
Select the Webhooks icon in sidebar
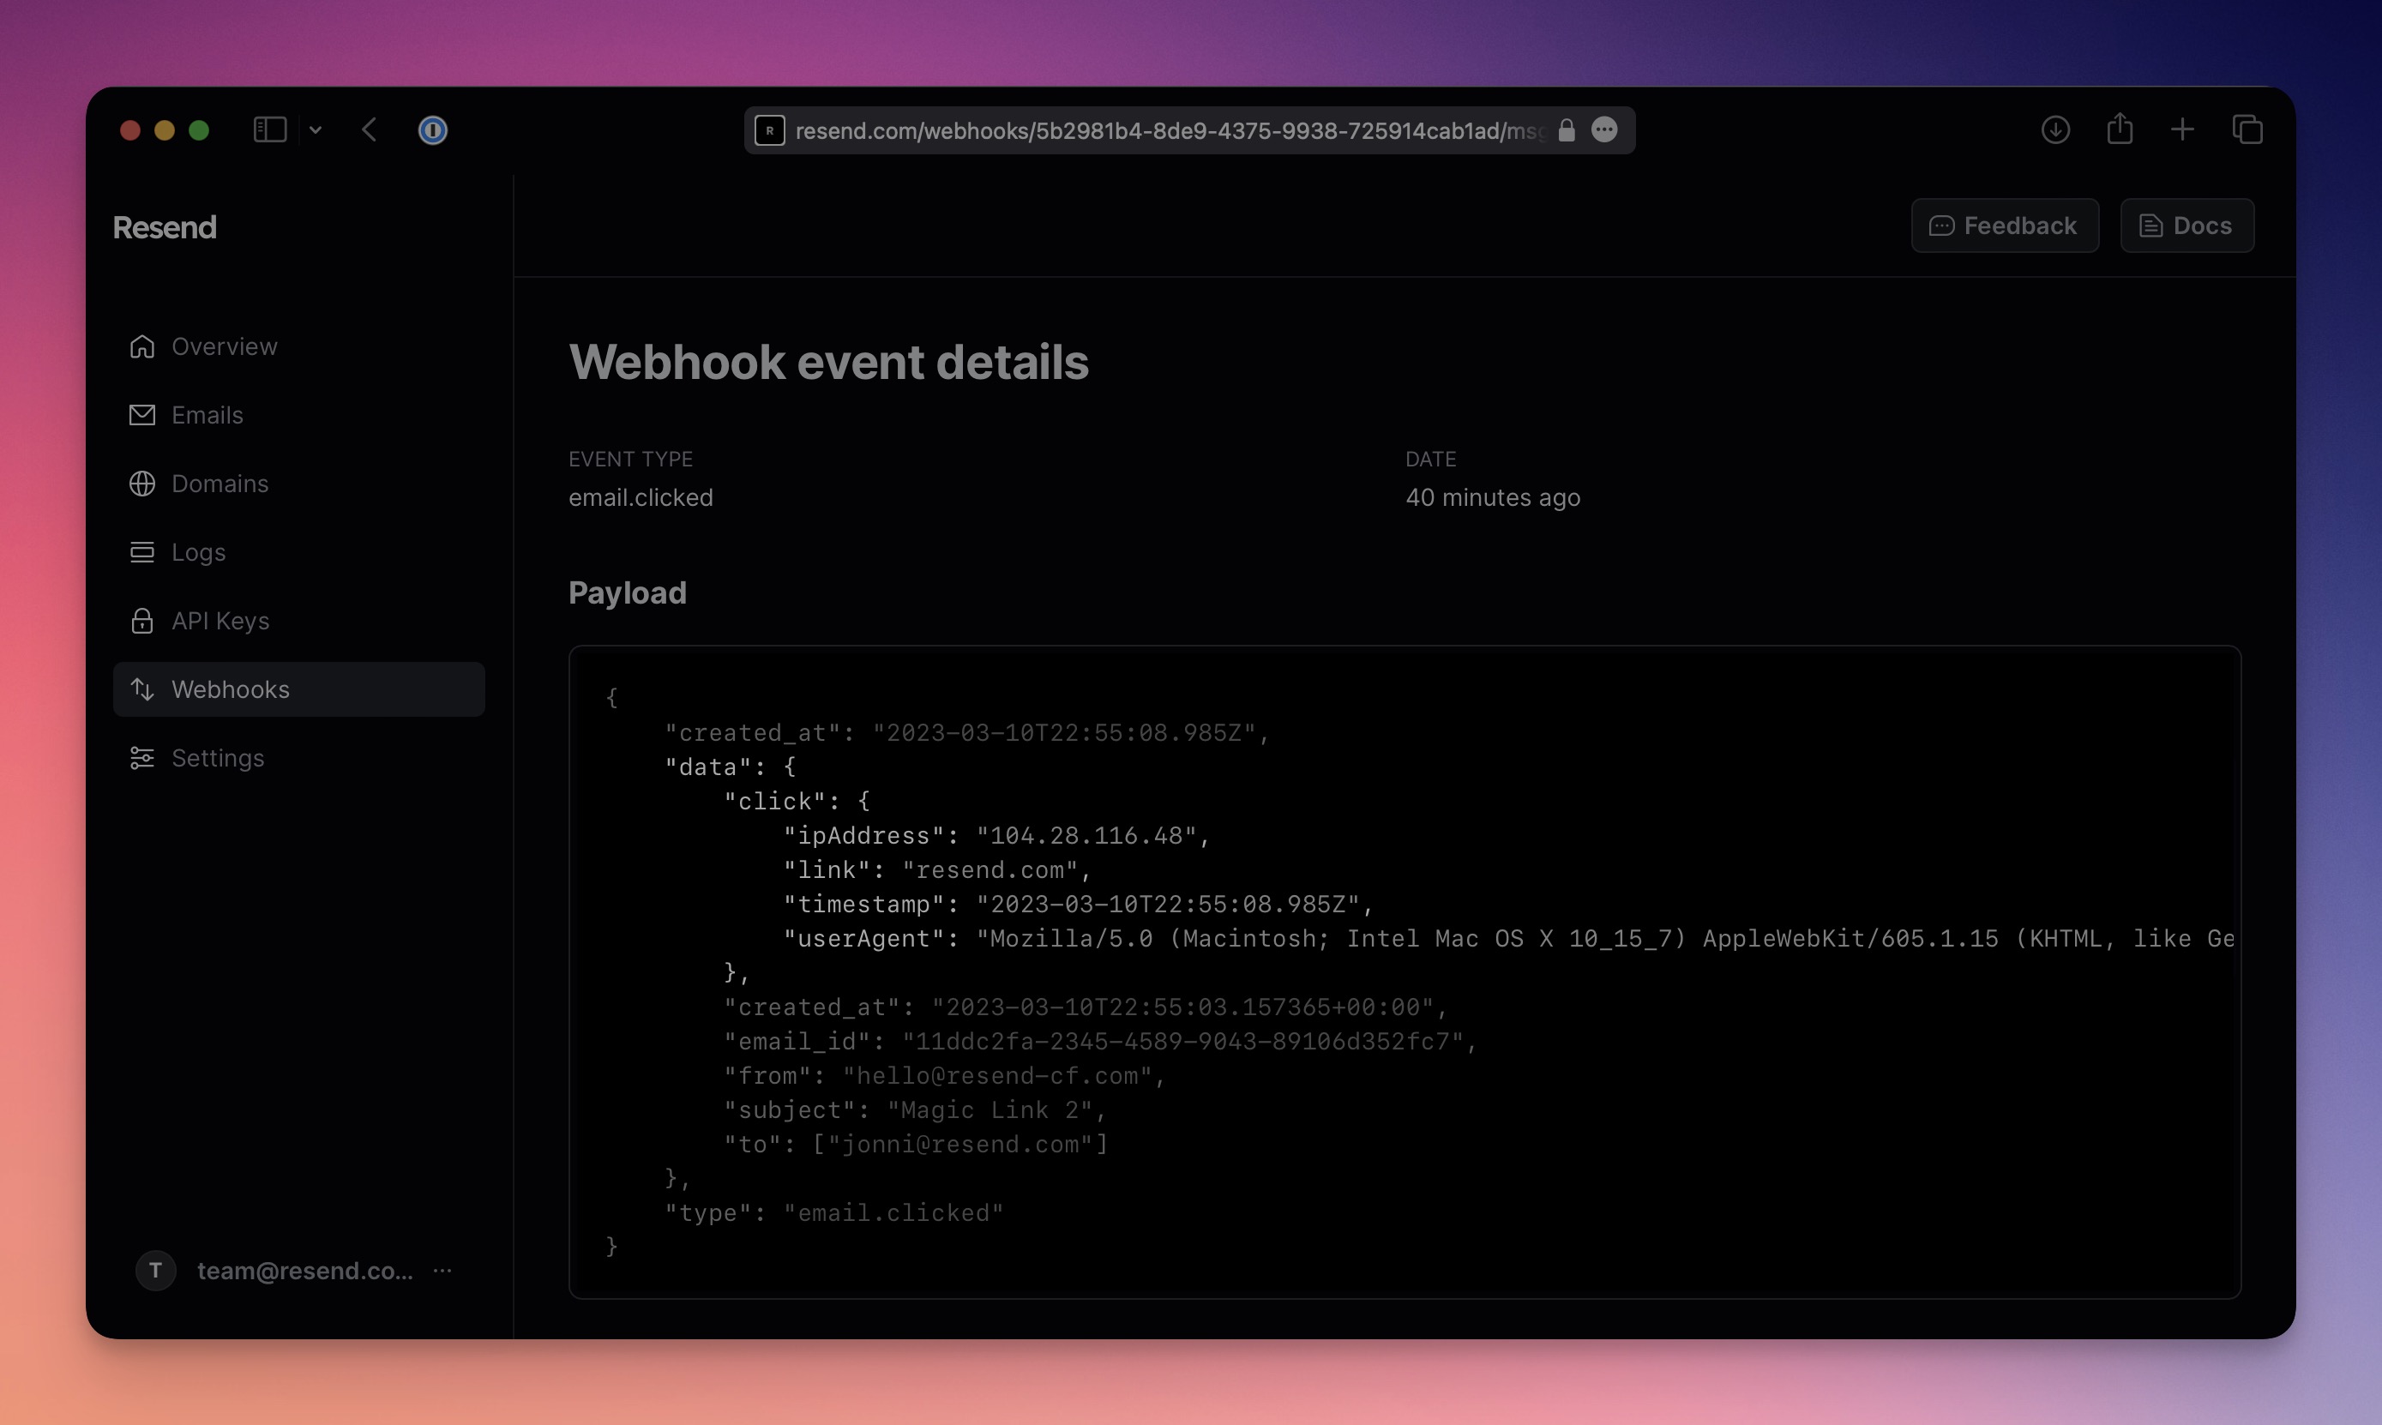coord(142,688)
